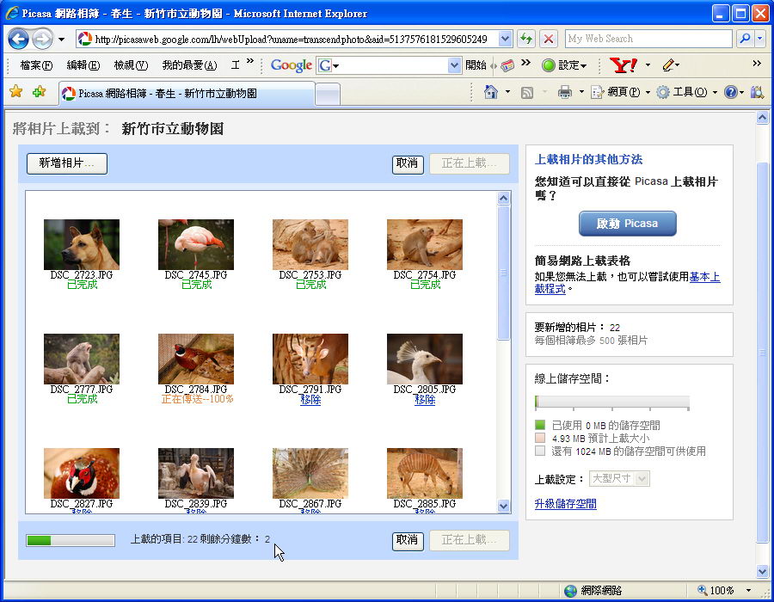The height and width of the screenshot is (602, 774).
Task: Expand the home button dropdown arrow
Action: [507, 92]
